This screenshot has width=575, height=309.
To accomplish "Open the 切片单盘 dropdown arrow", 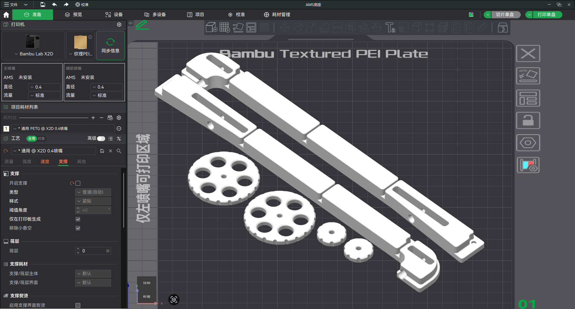I will point(488,15).
